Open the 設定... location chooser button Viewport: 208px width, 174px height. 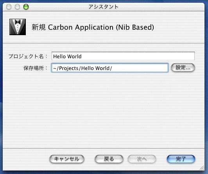(x=183, y=68)
